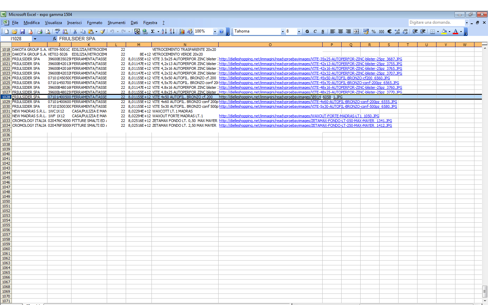The width and height of the screenshot is (488, 305).
Task: Select column O header
Action: (x=270, y=45)
